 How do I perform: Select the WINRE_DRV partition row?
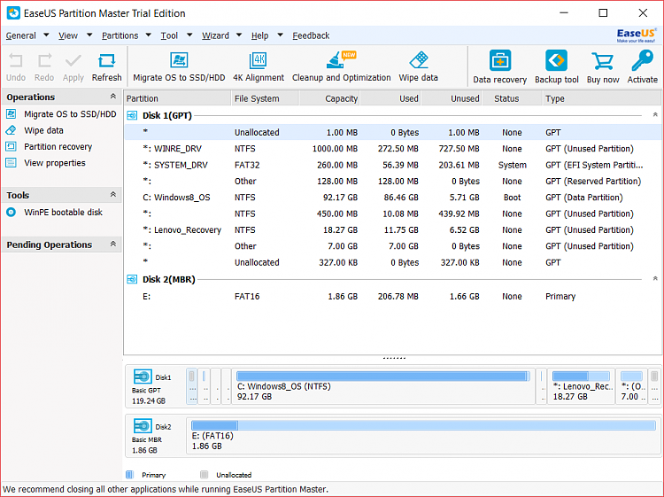(393, 149)
